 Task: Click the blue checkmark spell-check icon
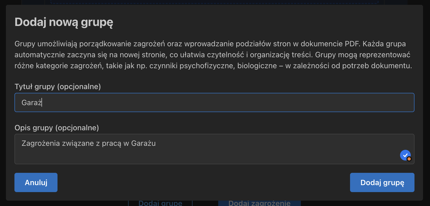405,155
